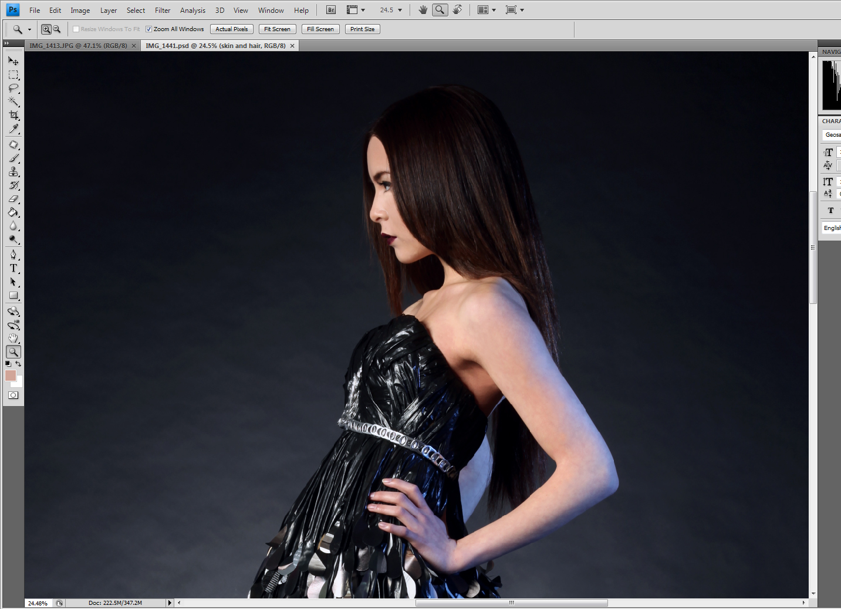Select the Rectangle shape tool
The width and height of the screenshot is (841, 609).
click(x=13, y=296)
